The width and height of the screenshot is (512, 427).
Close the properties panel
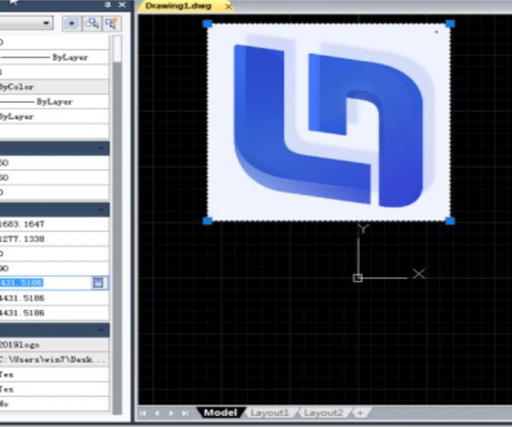coord(122,5)
